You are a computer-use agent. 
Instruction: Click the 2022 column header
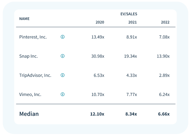(165, 22)
